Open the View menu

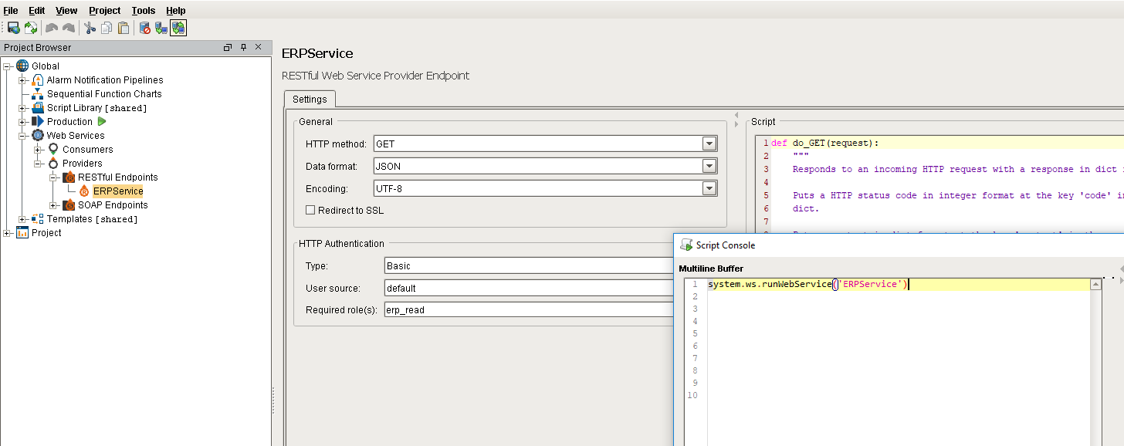pos(66,10)
